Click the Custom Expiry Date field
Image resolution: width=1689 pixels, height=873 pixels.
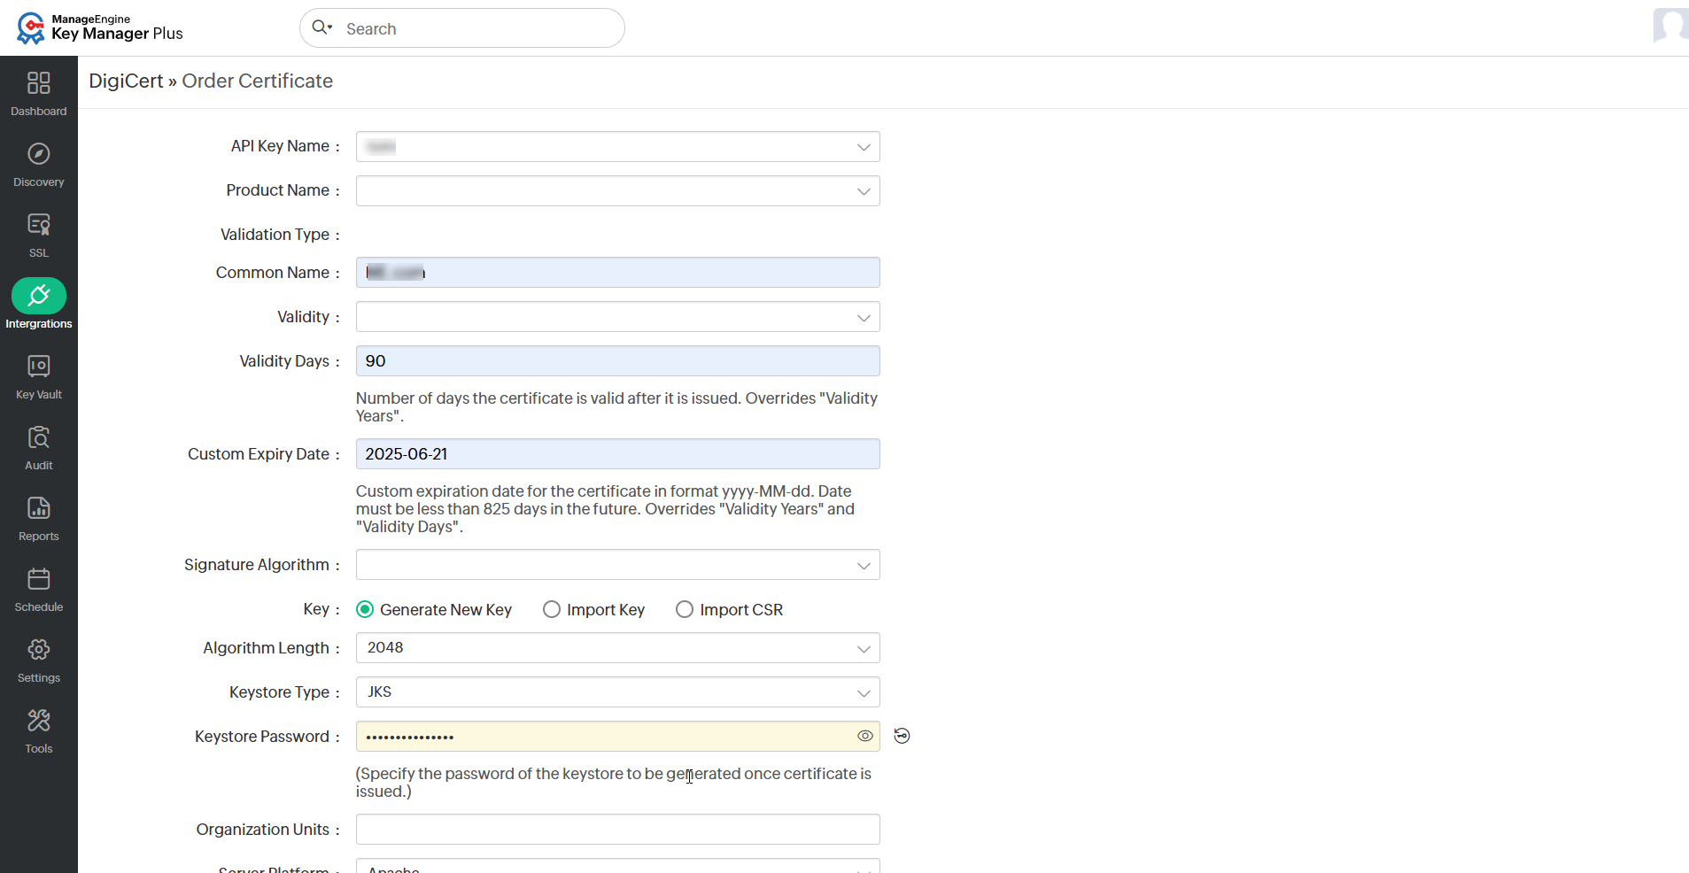pos(618,454)
